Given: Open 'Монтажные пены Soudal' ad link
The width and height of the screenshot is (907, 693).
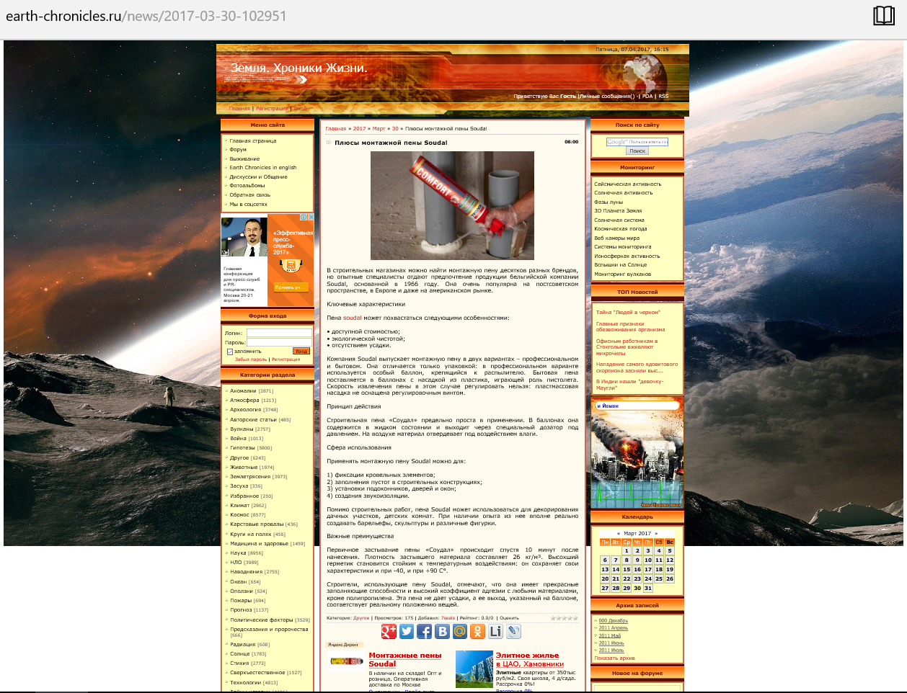Looking at the screenshot, I should coord(404,659).
